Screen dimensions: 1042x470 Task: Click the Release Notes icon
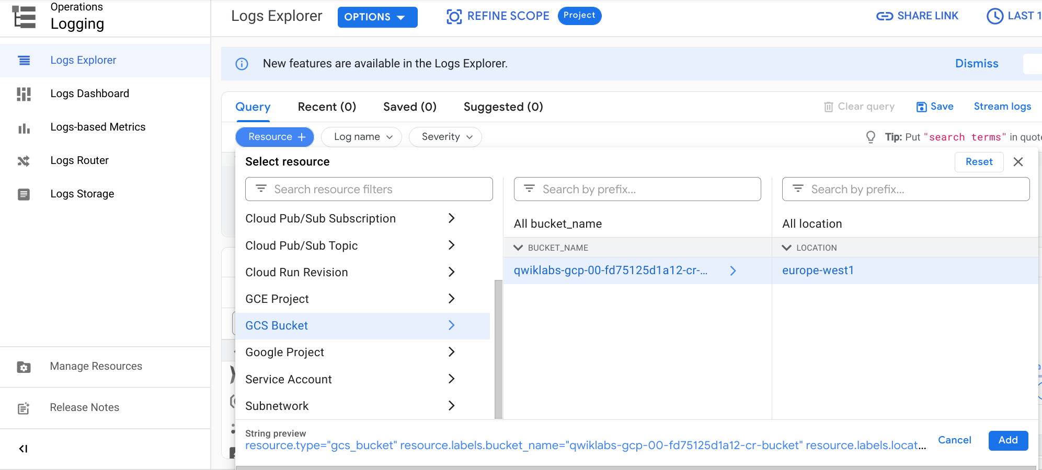click(24, 408)
